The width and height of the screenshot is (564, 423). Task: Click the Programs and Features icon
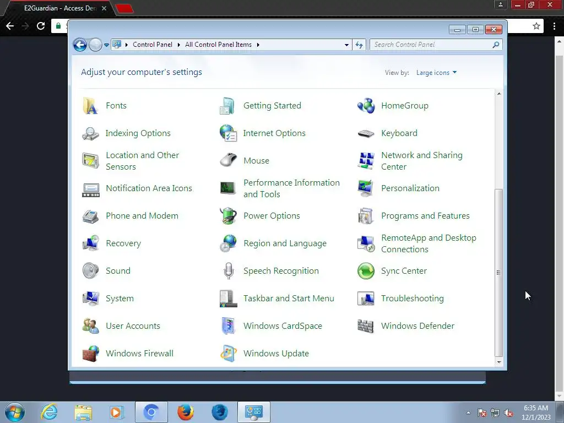[x=366, y=216]
